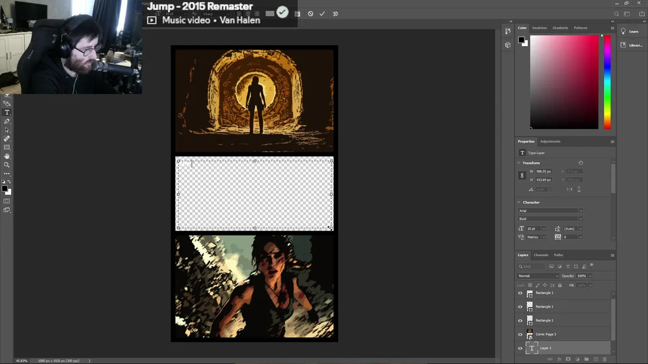Open the Libraries panel

pos(631,45)
